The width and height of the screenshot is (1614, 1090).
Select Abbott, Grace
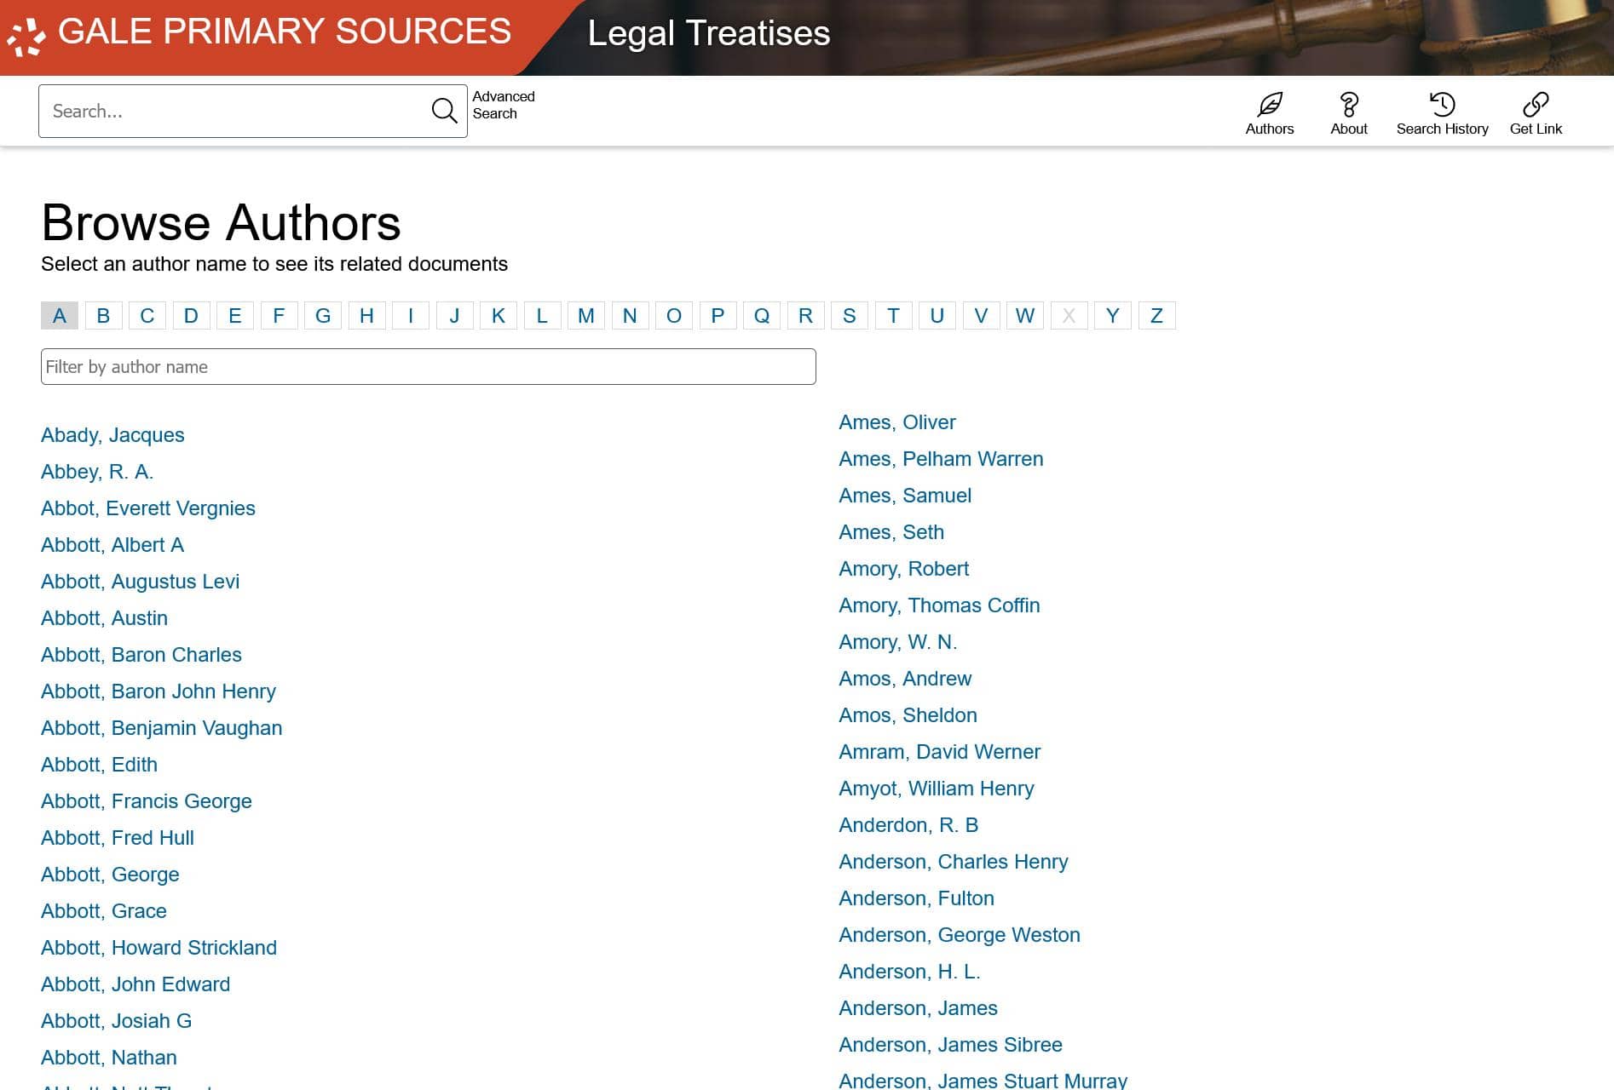pos(104,911)
